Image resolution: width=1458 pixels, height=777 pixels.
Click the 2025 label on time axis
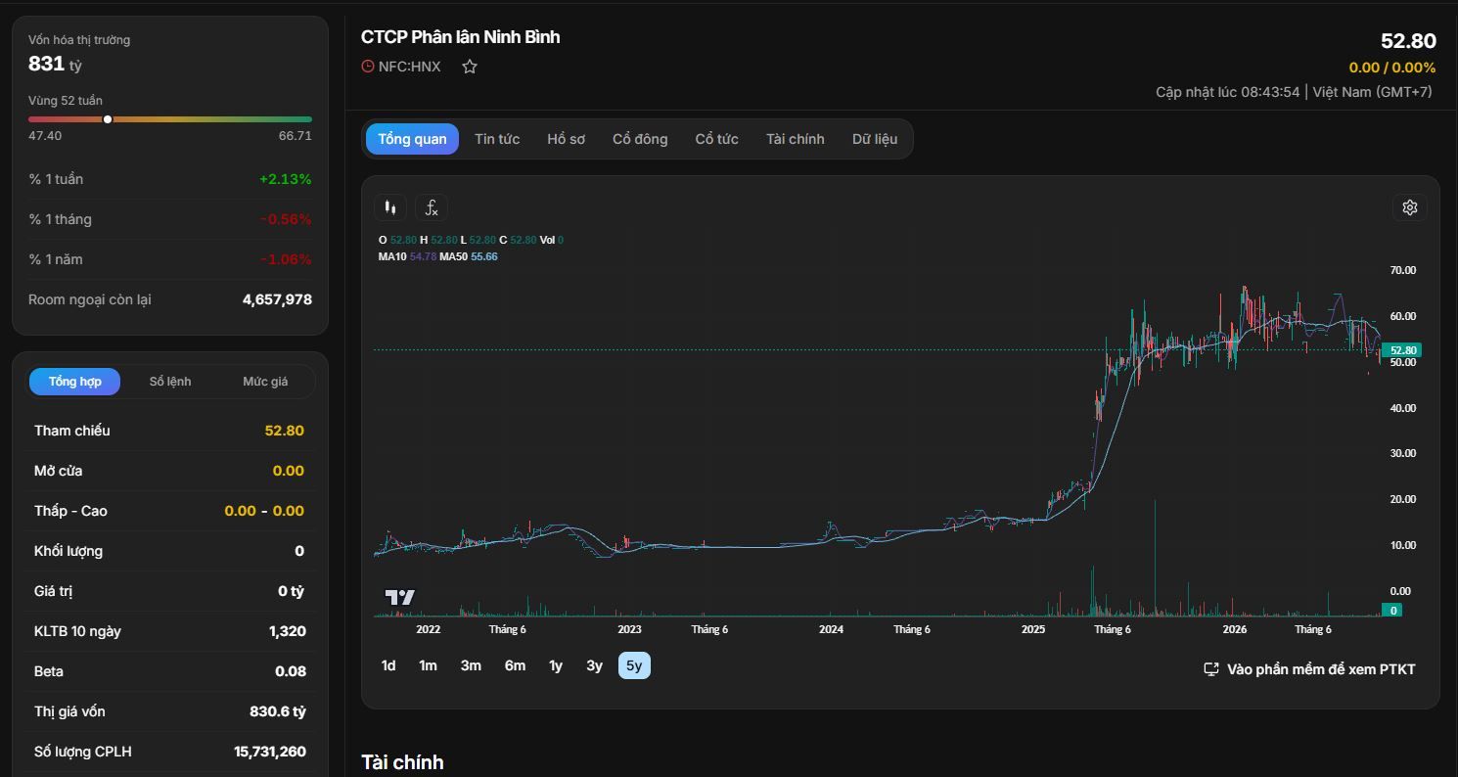pos(1033,629)
